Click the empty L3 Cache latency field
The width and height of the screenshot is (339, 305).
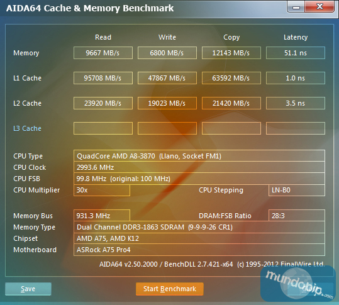(x=296, y=128)
